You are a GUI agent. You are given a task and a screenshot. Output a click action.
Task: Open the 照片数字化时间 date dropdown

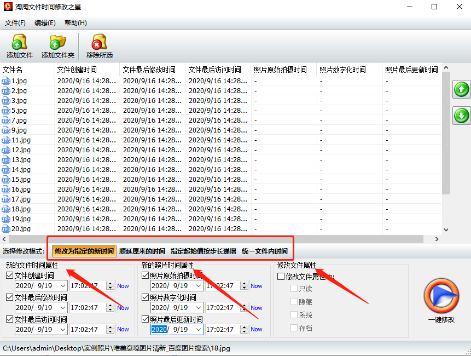199,308
